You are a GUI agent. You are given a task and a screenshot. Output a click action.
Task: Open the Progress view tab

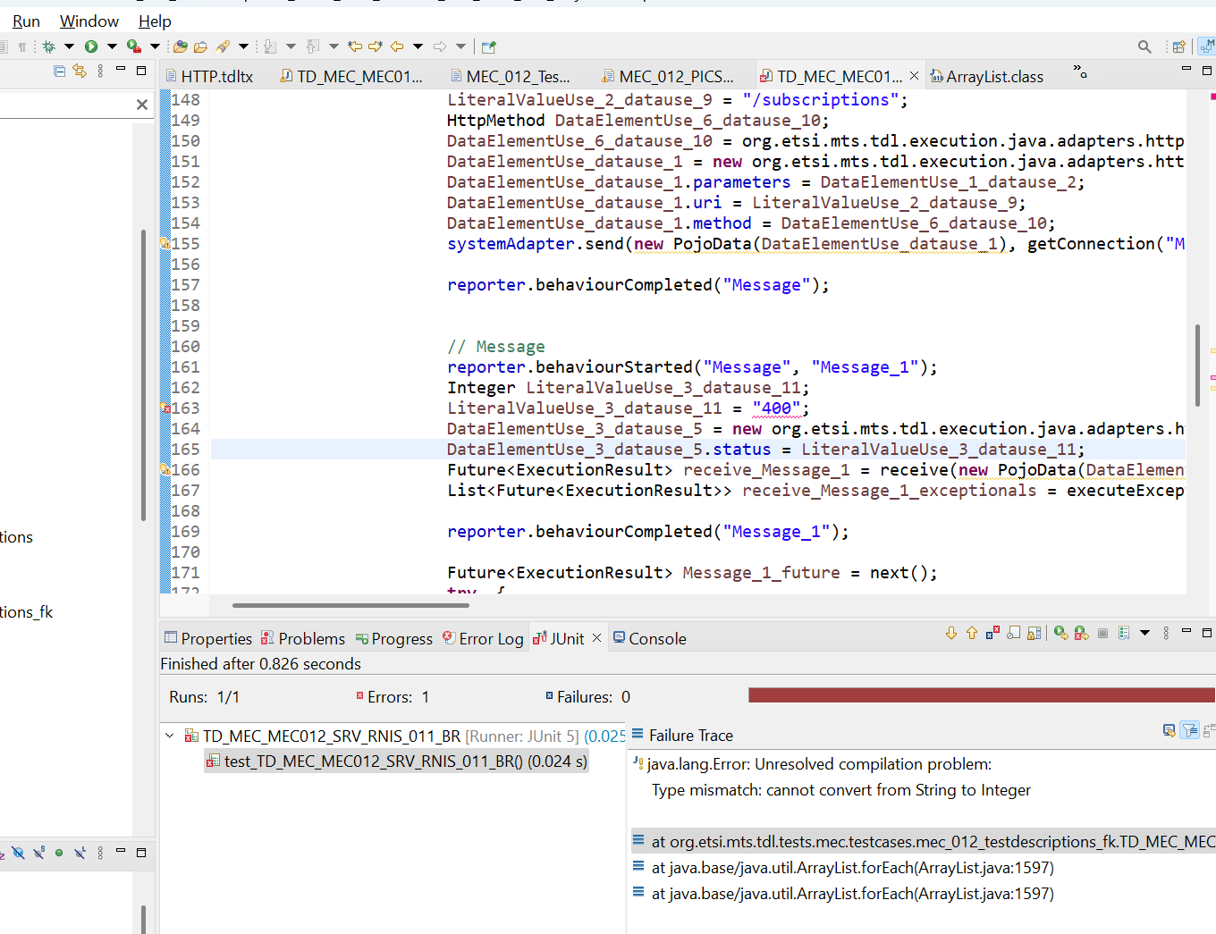point(394,638)
